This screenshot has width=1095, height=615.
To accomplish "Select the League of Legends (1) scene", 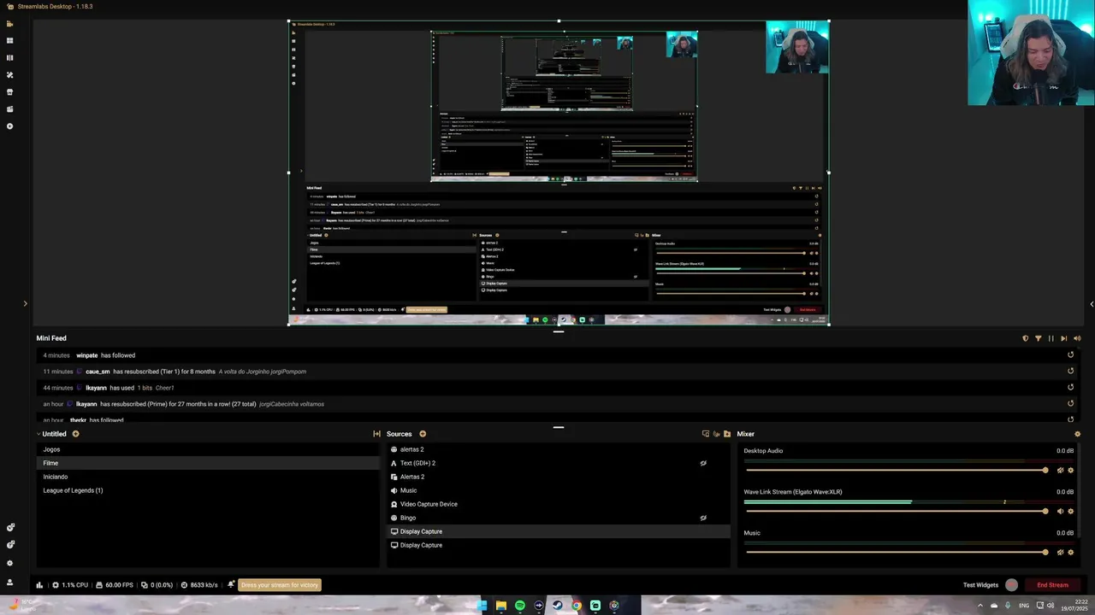I will pos(208,490).
